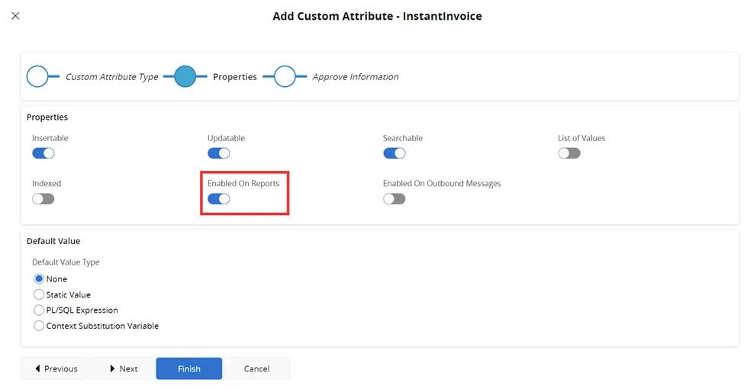
Task: Enable the List of Values switch
Action: click(x=569, y=153)
